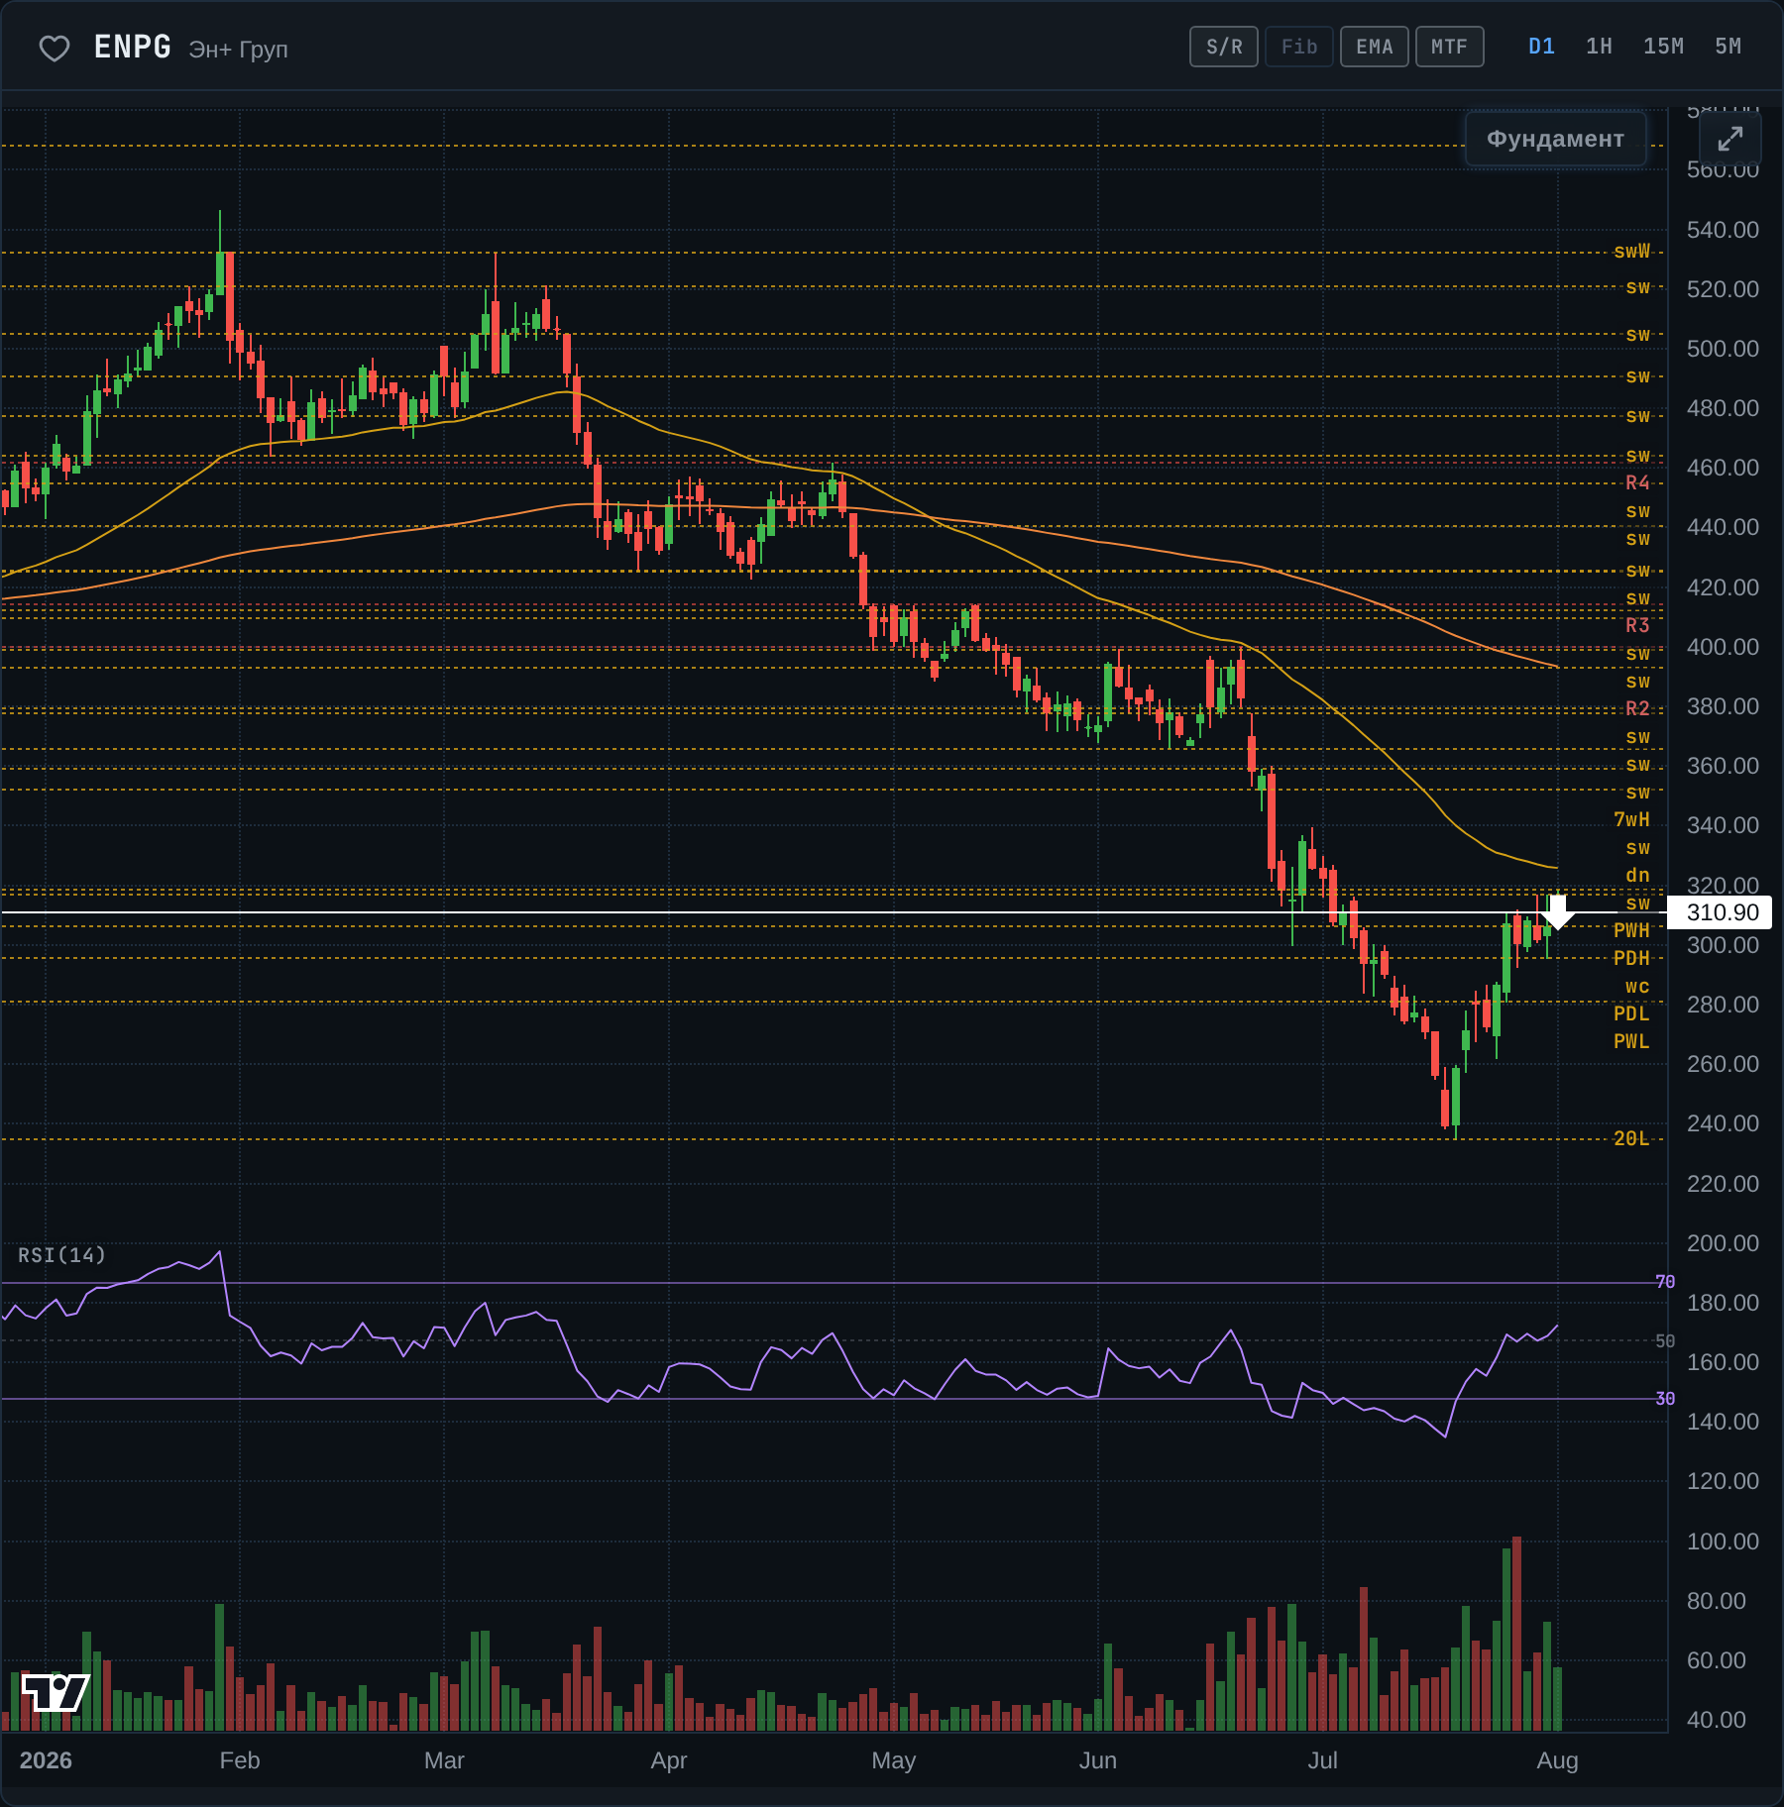Select the R3 resistance label
This screenshot has width=1784, height=1807.
point(1637,625)
